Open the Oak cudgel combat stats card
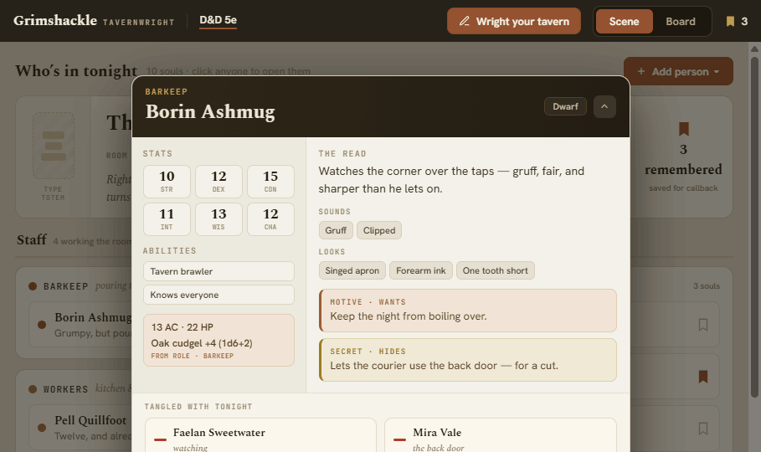761x452 pixels. [x=219, y=341]
